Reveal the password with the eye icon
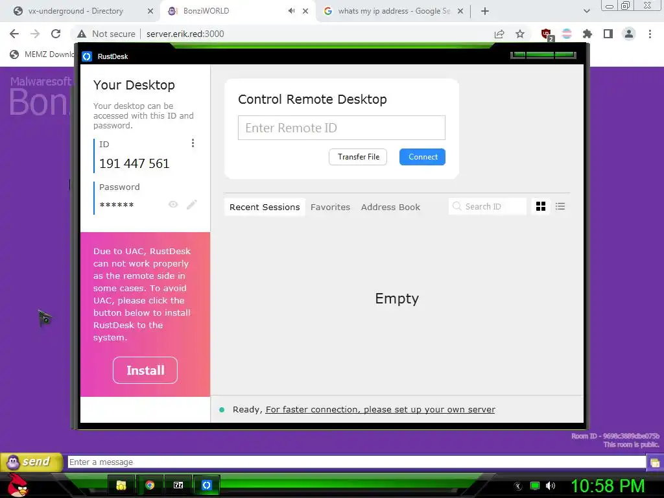 (173, 204)
